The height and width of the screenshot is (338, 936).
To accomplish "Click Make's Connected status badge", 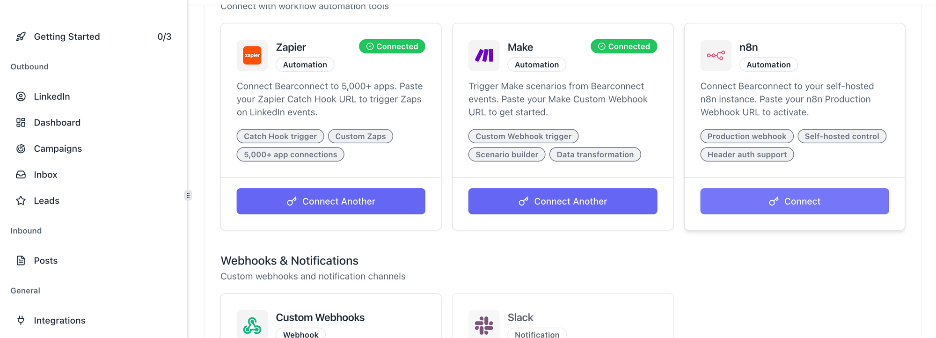I will click(623, 46).
